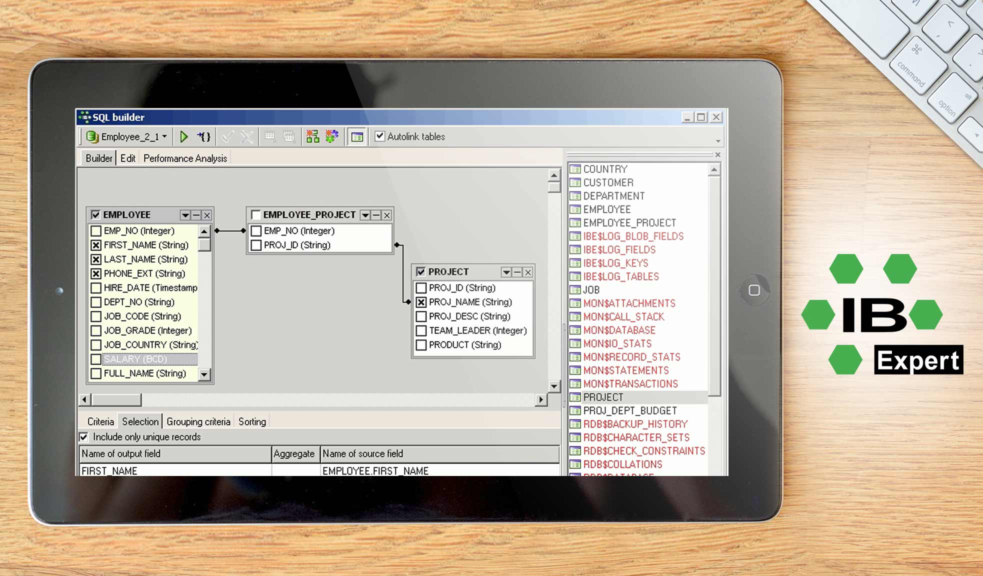
Task: Check the PROJ_DESC (String) field
Action: coord(421,316)
